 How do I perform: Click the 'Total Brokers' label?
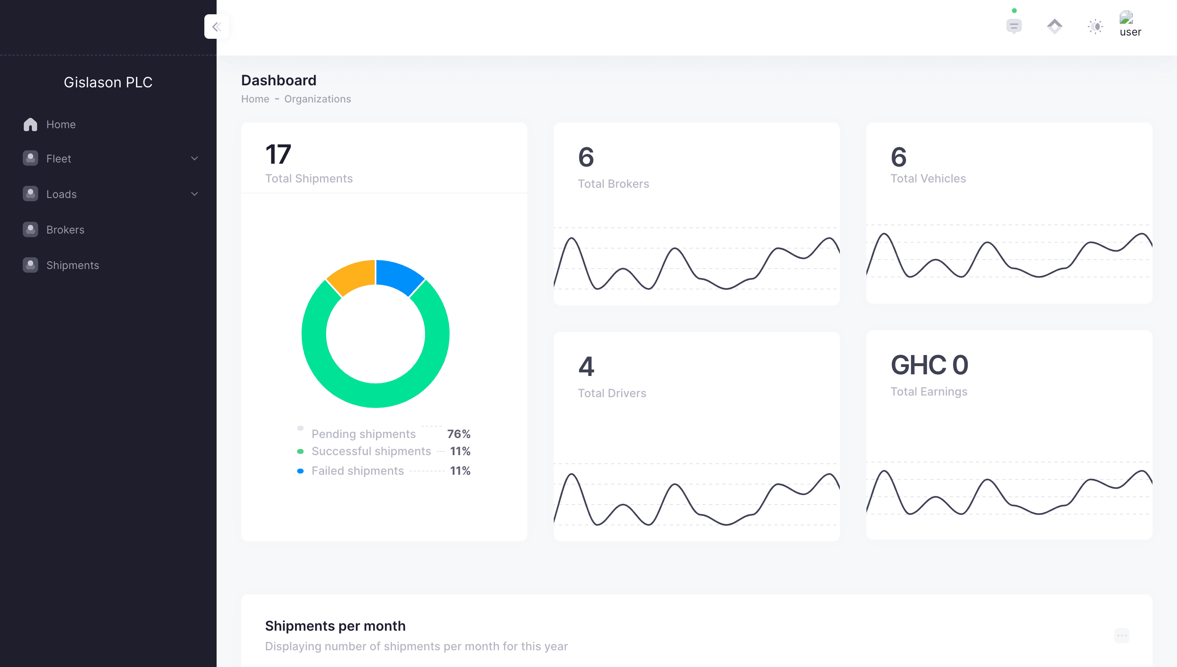613,184
